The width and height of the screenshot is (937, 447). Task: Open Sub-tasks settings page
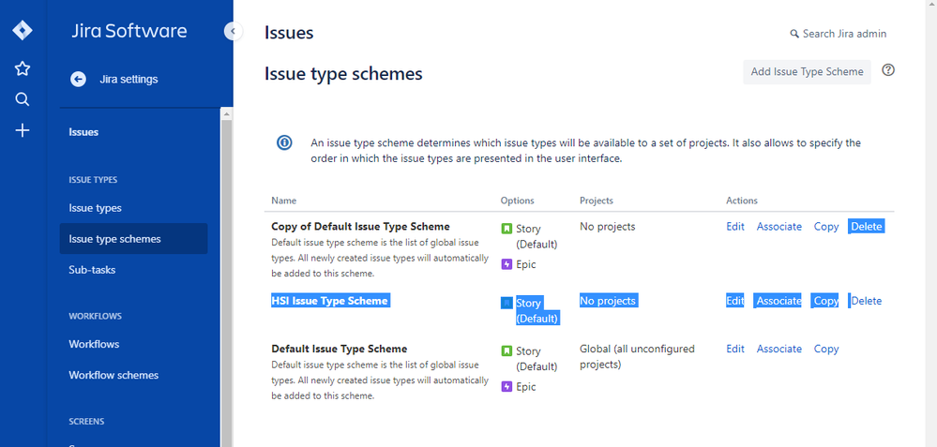coord(92,270)
